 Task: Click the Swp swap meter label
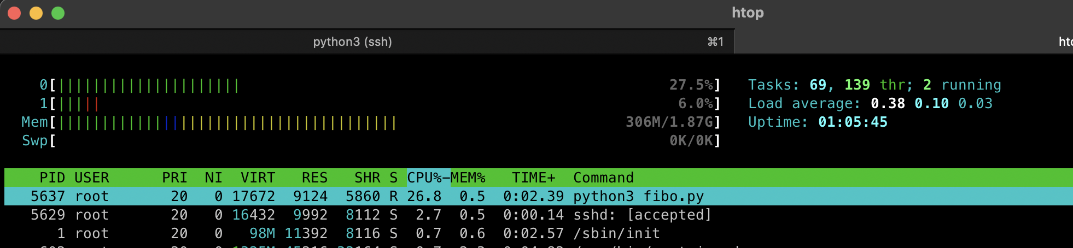coord(34,140)
